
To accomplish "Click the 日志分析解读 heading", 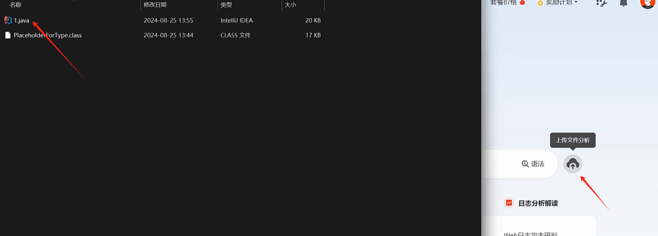I will (x=538, y=203).
